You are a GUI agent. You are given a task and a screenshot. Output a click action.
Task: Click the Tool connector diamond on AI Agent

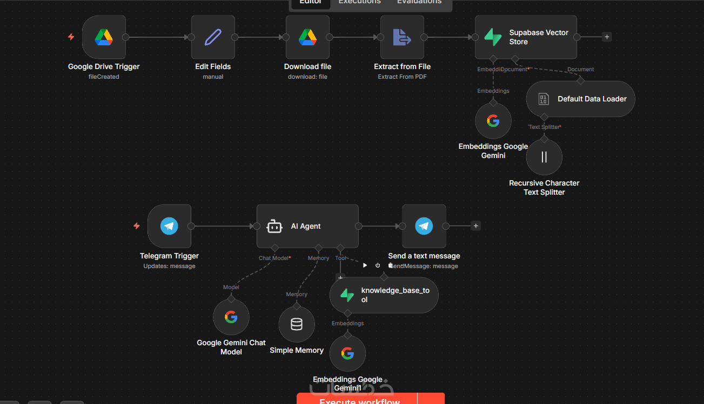340,248
